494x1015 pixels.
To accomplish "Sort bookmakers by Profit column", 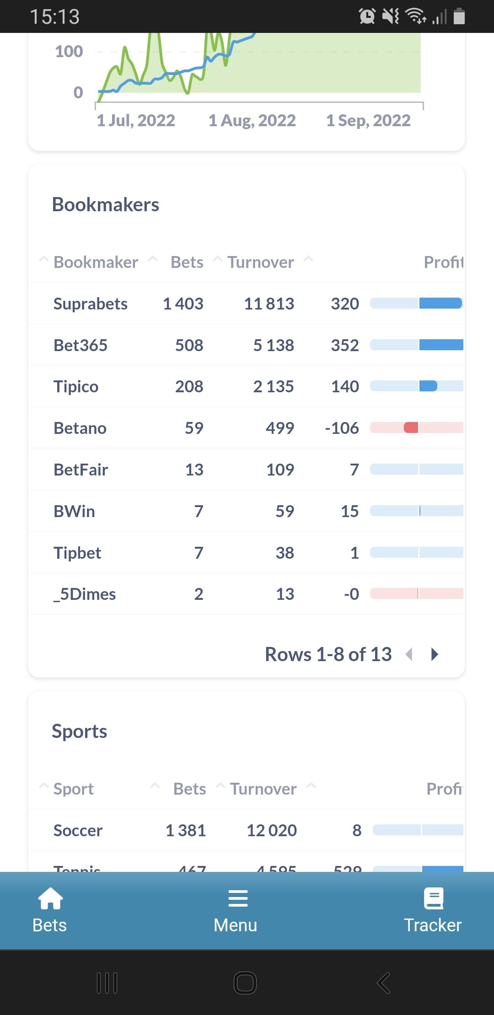I will pyautogui.click(x=443, y=262).
